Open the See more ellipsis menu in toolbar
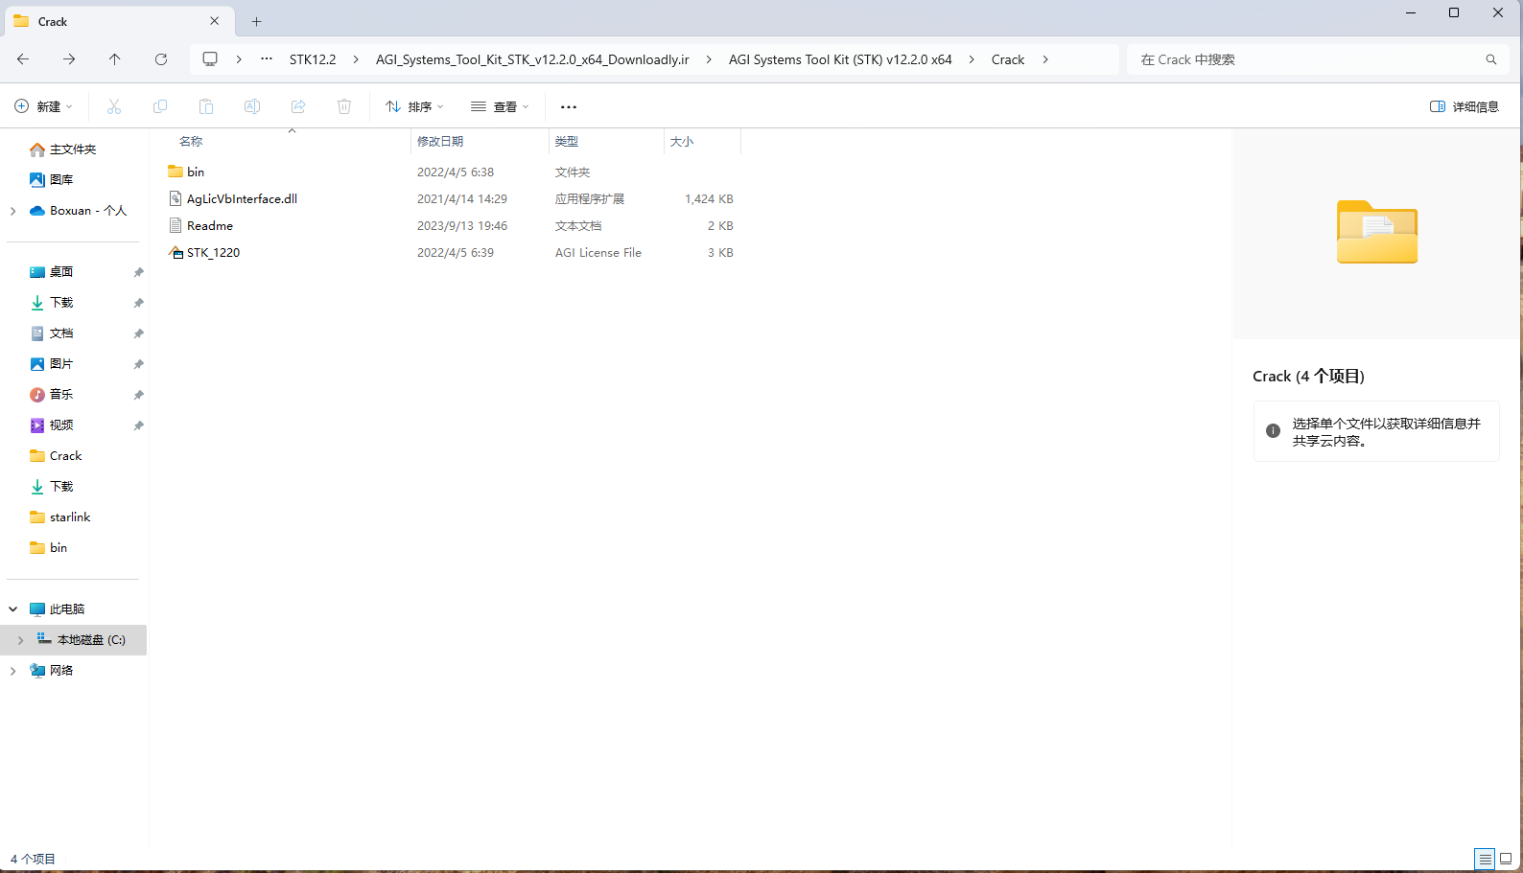This screenshot has height=873, width=1523. (569, 106)
